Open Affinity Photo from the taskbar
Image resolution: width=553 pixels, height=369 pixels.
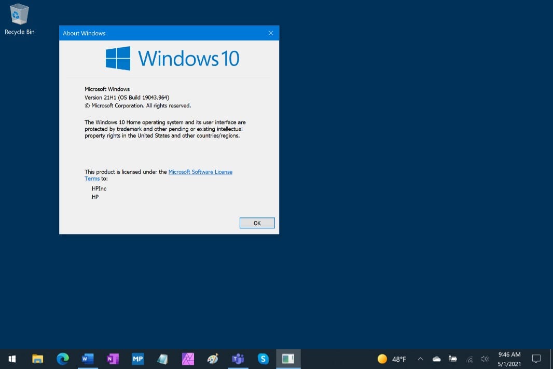pyautogui.click(x=187, y=359)
